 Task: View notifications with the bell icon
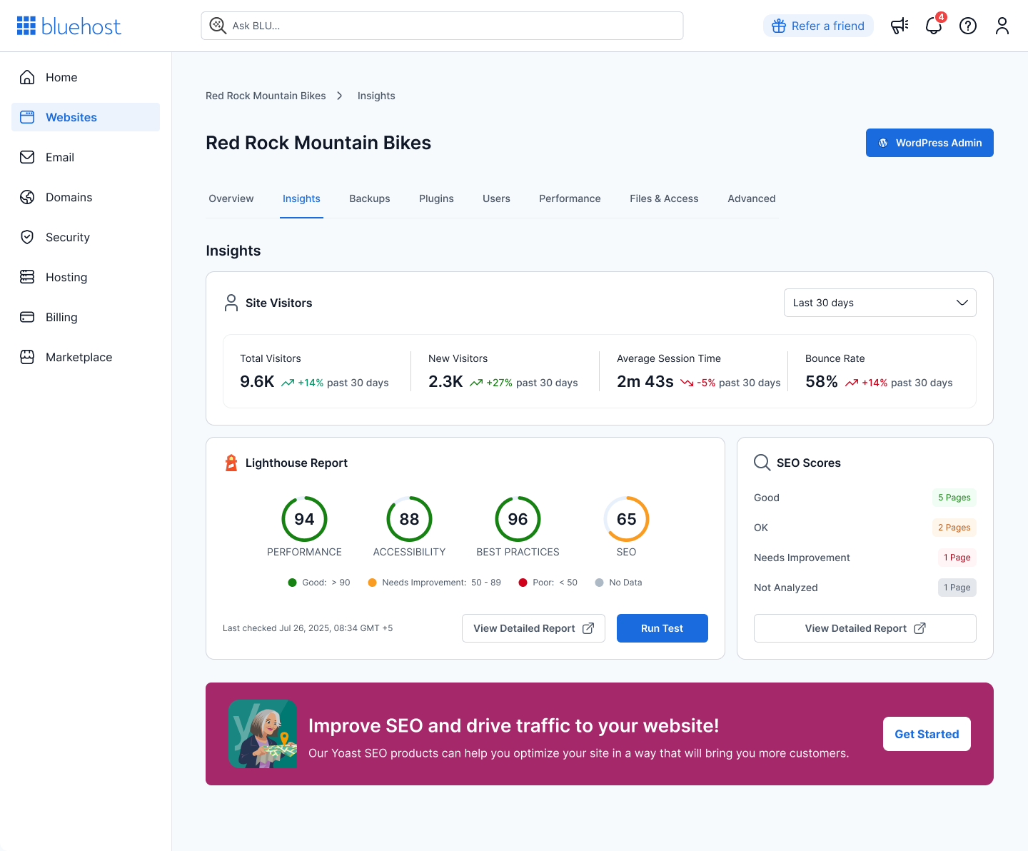coord(933,26)
